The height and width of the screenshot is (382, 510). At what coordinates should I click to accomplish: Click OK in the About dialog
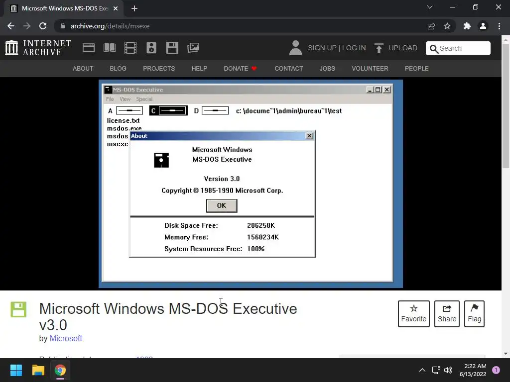pyautogui.click(x=222, y=205)
